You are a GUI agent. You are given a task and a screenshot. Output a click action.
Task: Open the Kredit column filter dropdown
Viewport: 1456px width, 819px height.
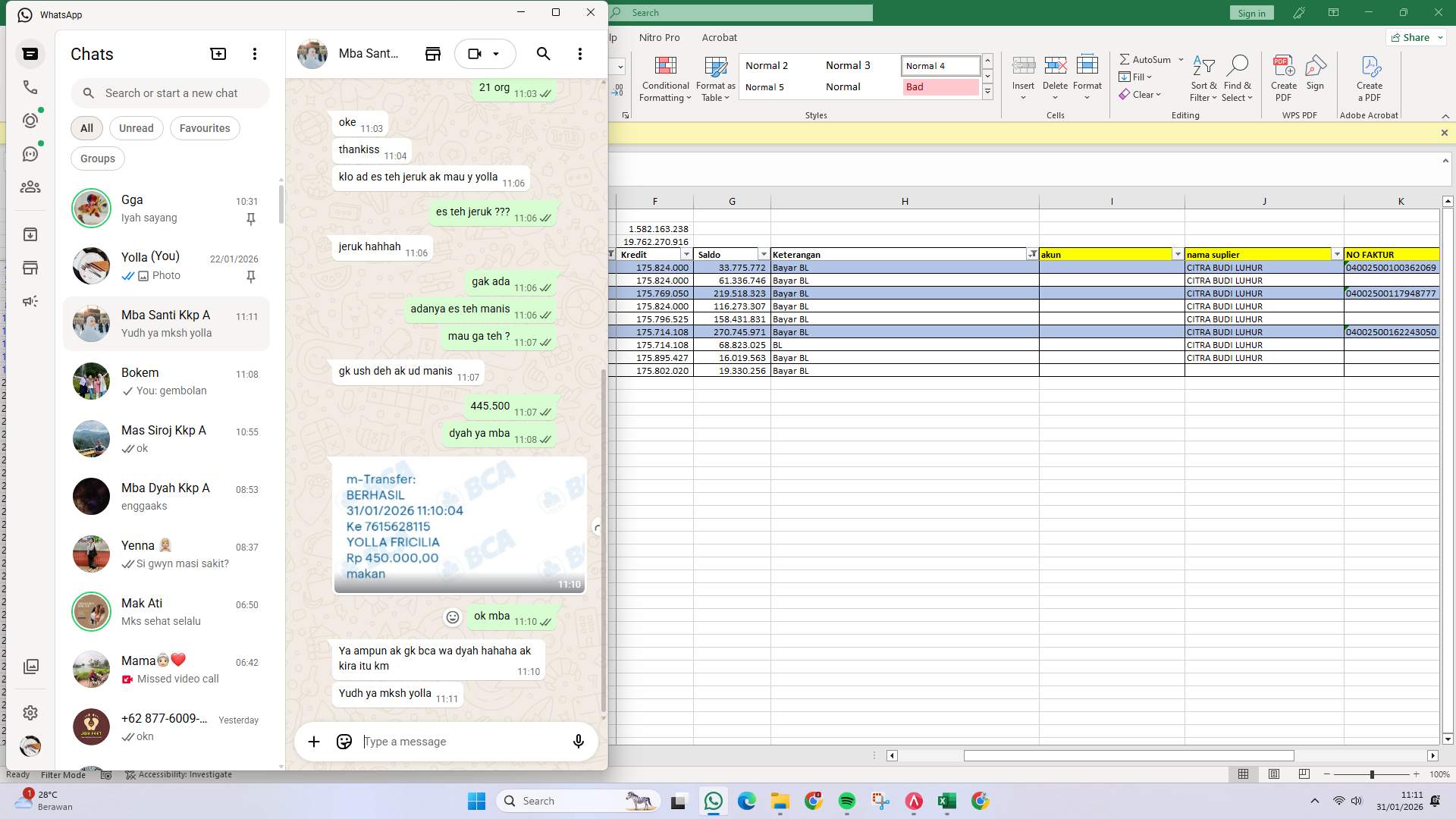click(x=686, y=254)
